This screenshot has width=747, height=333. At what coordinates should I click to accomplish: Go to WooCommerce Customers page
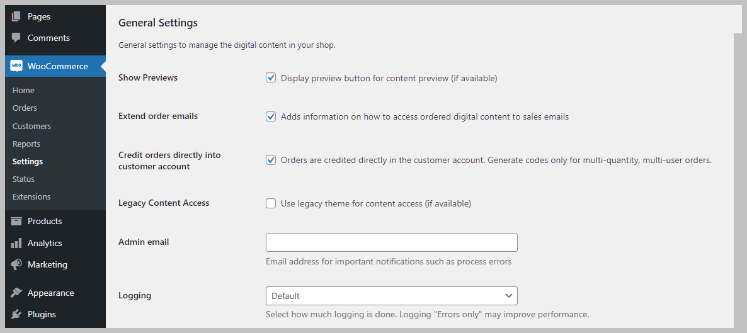tap(31, 126)
